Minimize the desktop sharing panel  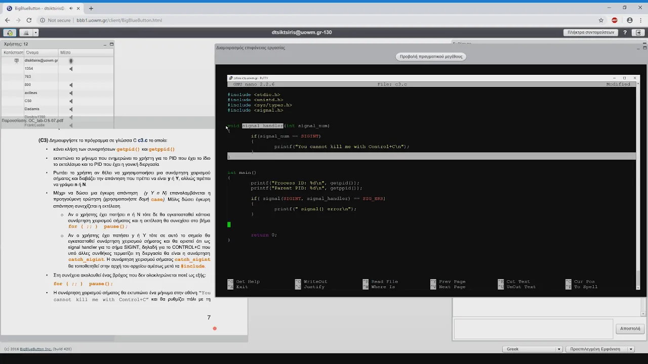coord(638,48)
